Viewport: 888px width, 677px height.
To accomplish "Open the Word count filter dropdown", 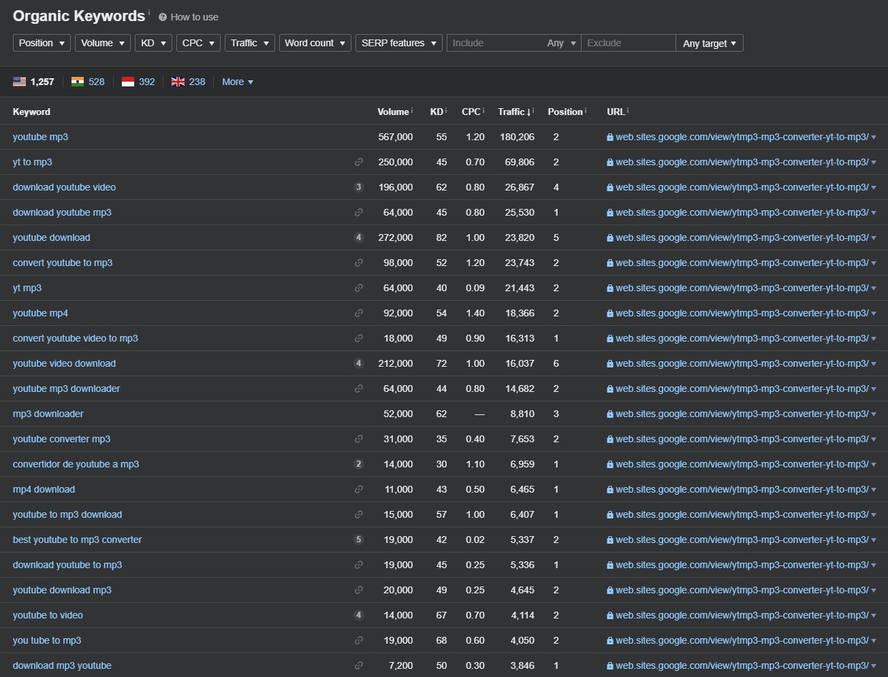I will coord(315,43).
